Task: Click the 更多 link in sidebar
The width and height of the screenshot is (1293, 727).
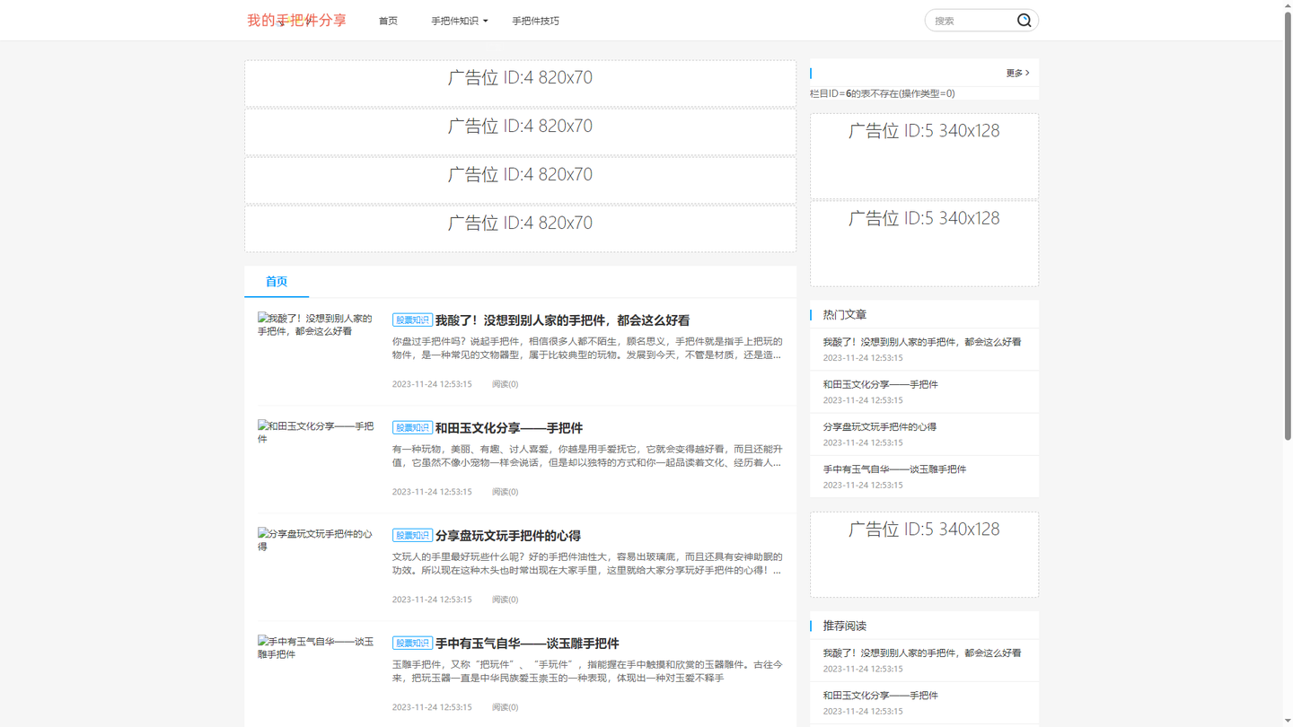Action: [x=1017, y=73]
